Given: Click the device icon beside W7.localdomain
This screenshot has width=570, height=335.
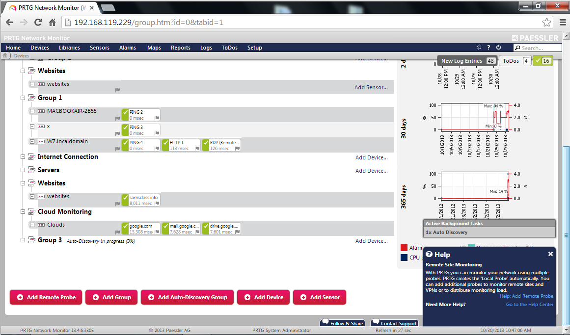Looking at the screenshot, I should click(41, 142).
